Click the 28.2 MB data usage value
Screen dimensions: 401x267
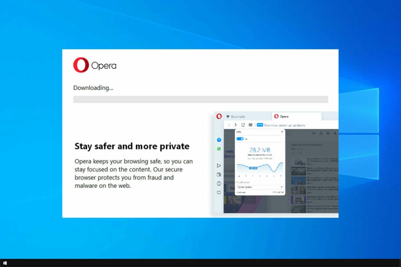[x=260, y=150]
